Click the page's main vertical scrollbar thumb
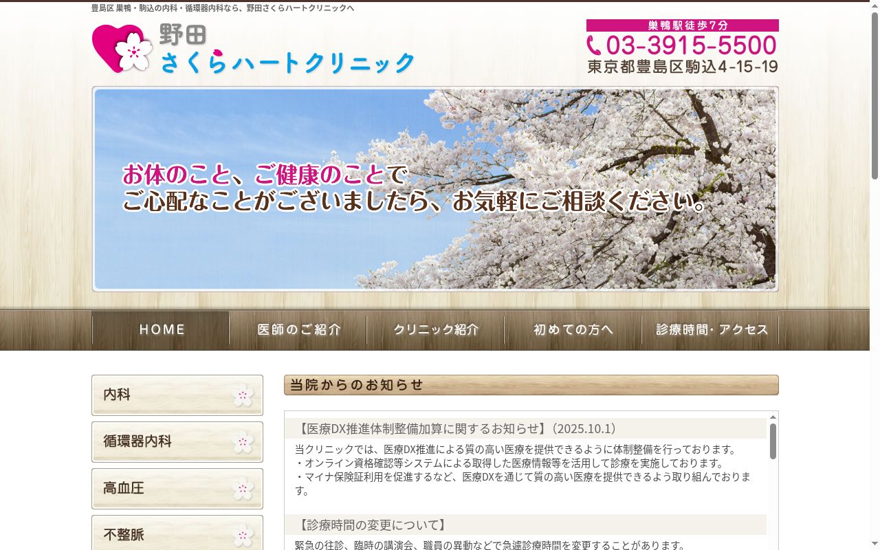 click(874, 96)
